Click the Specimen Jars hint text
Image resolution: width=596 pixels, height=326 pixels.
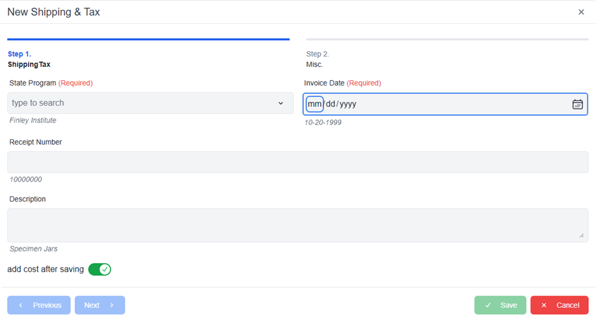pyautogui.click(x=34, y=249)
